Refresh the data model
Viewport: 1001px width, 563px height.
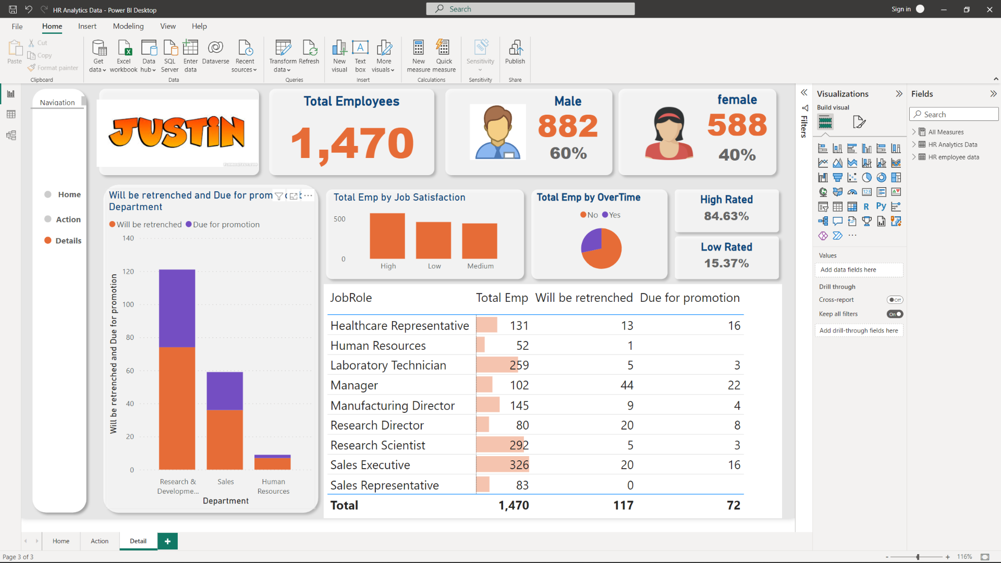pos(309,52)
